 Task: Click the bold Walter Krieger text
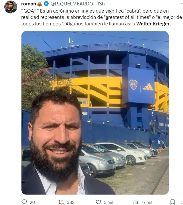click(153, 24)
